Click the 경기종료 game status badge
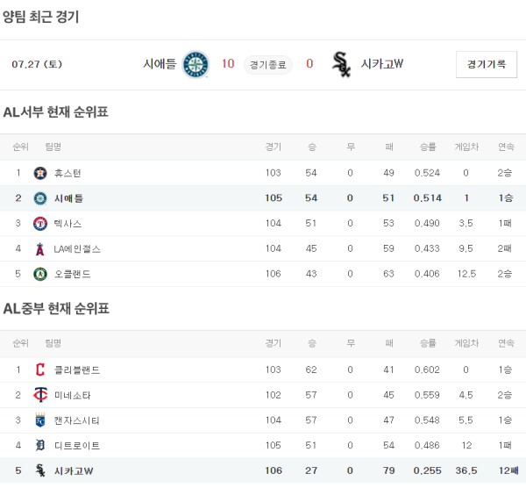 [x=267, y=64]
